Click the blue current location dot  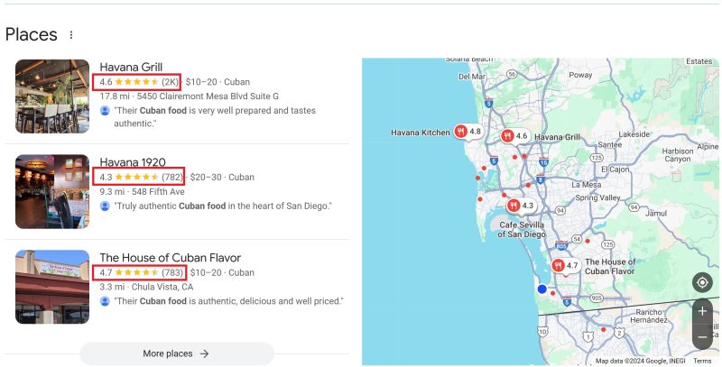(541, 289)
